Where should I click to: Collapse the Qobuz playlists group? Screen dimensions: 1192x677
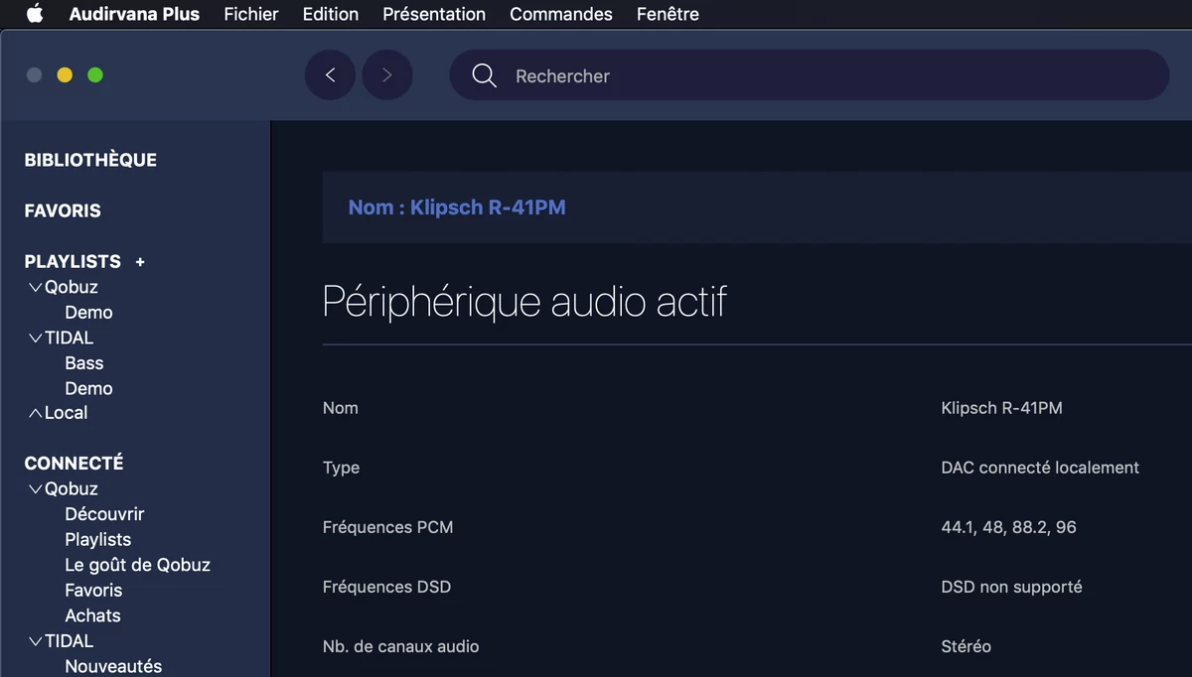pyautogui.click(x=36, y=288)
